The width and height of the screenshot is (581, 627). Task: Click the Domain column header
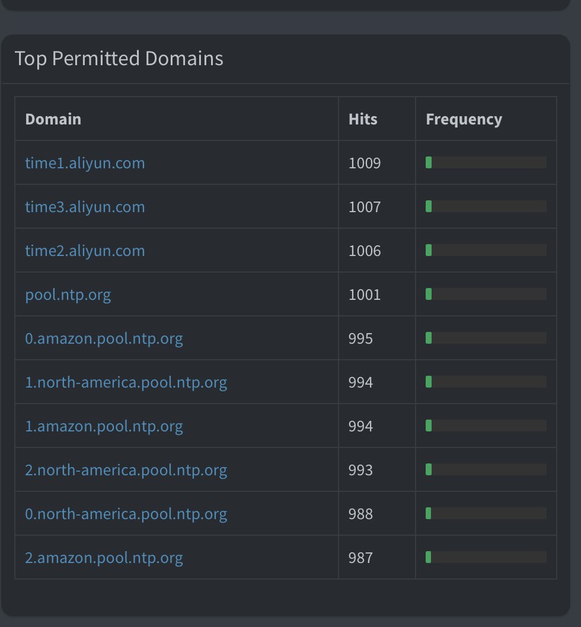53,119
